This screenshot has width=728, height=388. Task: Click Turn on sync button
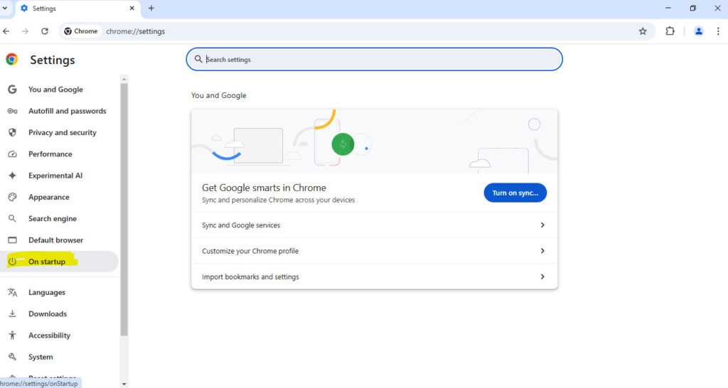point(515,193)
